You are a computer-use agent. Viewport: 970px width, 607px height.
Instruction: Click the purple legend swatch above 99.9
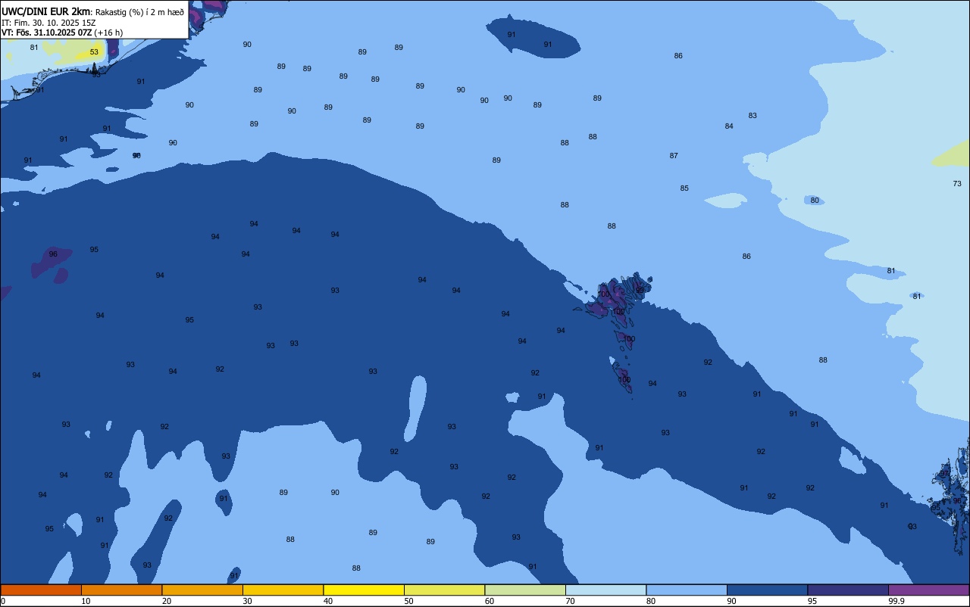[x=928, y=590]
